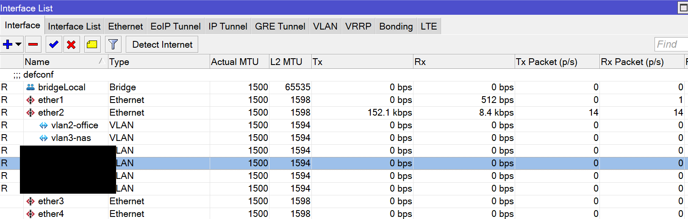Screen dimensions: 688x219
Task: Click the red minus remove button
Action: point(33,44)
